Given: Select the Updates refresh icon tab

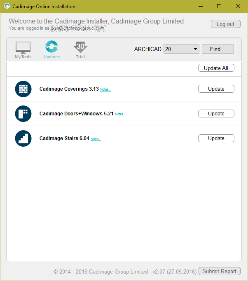Looking at the screenshot, I should click(x=51, y=49).
